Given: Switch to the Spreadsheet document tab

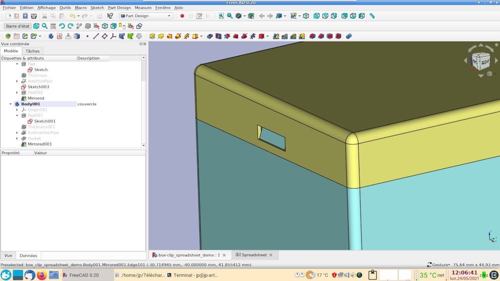Looking at the screenshot, I should 254,255.
